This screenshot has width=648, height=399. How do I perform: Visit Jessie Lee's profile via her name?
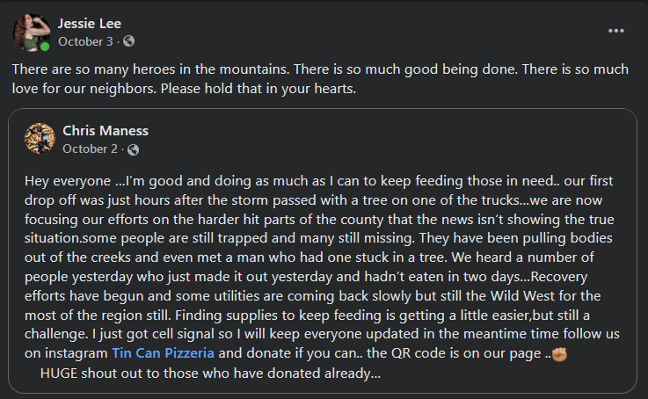coord(89,23)
